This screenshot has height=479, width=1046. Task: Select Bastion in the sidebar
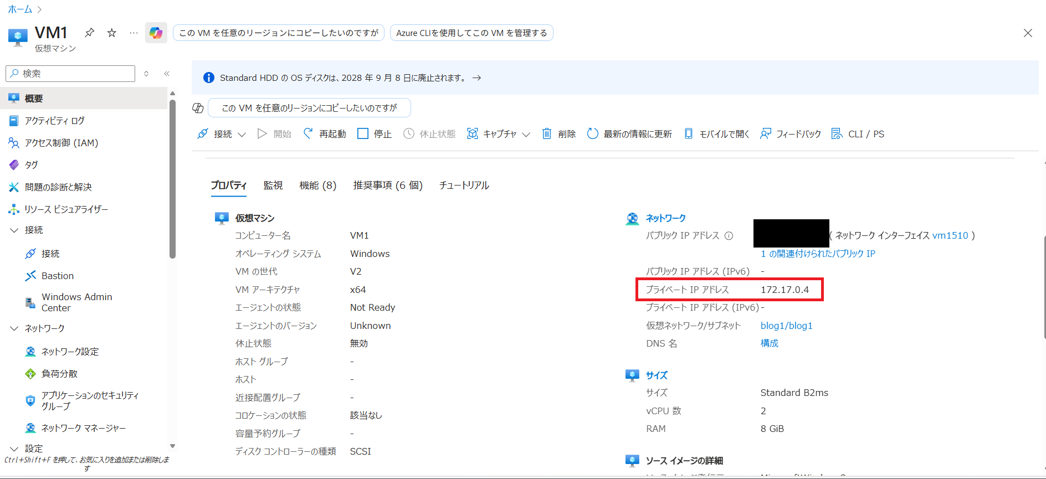click(x=57, y=276)
